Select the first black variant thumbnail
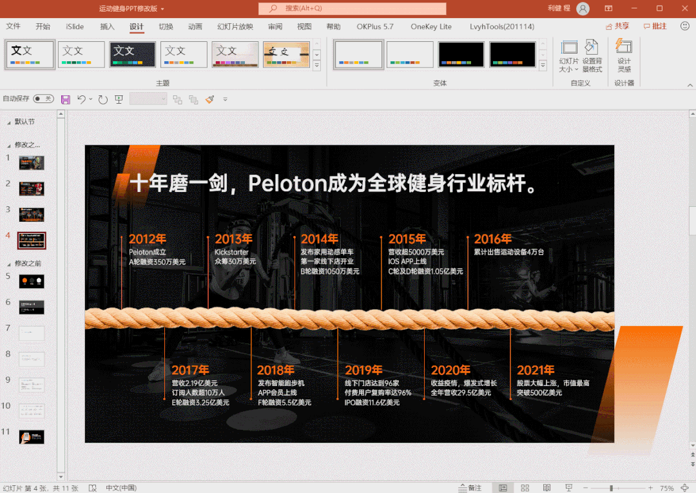696x493 pixels. (x=461, y=55)
